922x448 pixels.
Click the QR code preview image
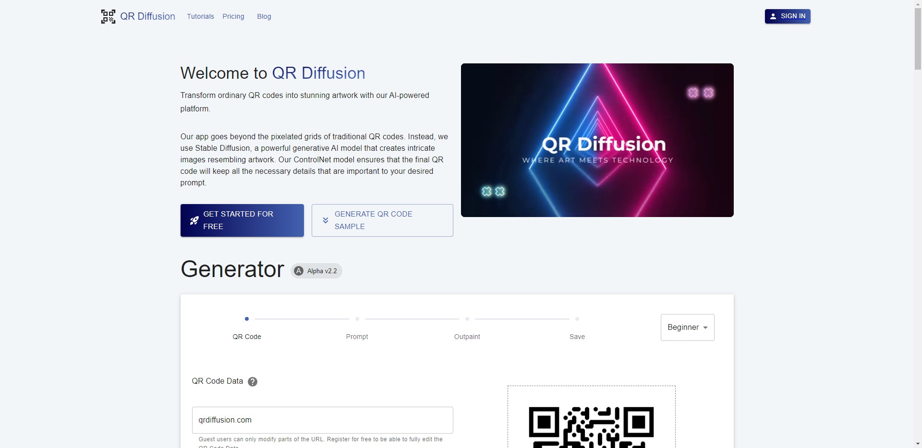coord(591,427)
